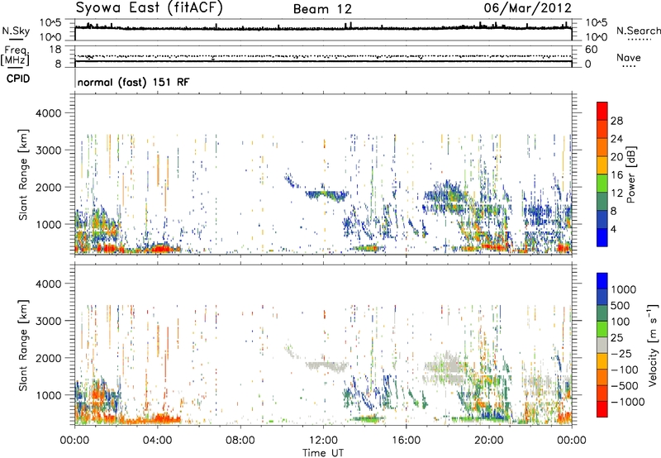Screen dimensions: 661x458
Task: Click the N.Search dotted line legend sample
Action: pyautogui.click(x=639, y=40)
